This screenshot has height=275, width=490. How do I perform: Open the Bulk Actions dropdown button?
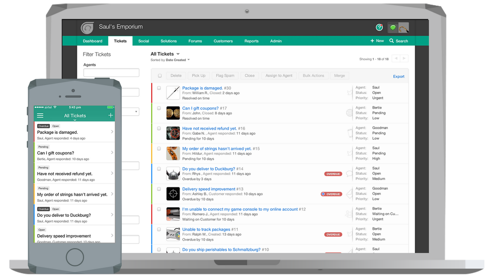pos(313,76)
